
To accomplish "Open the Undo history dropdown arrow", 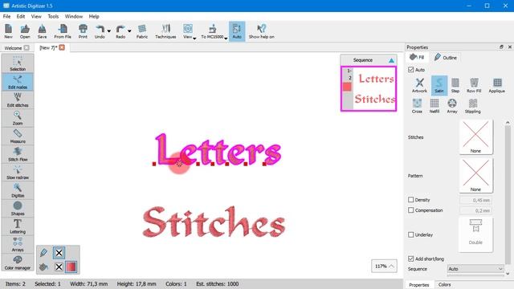I will point(109,31).
